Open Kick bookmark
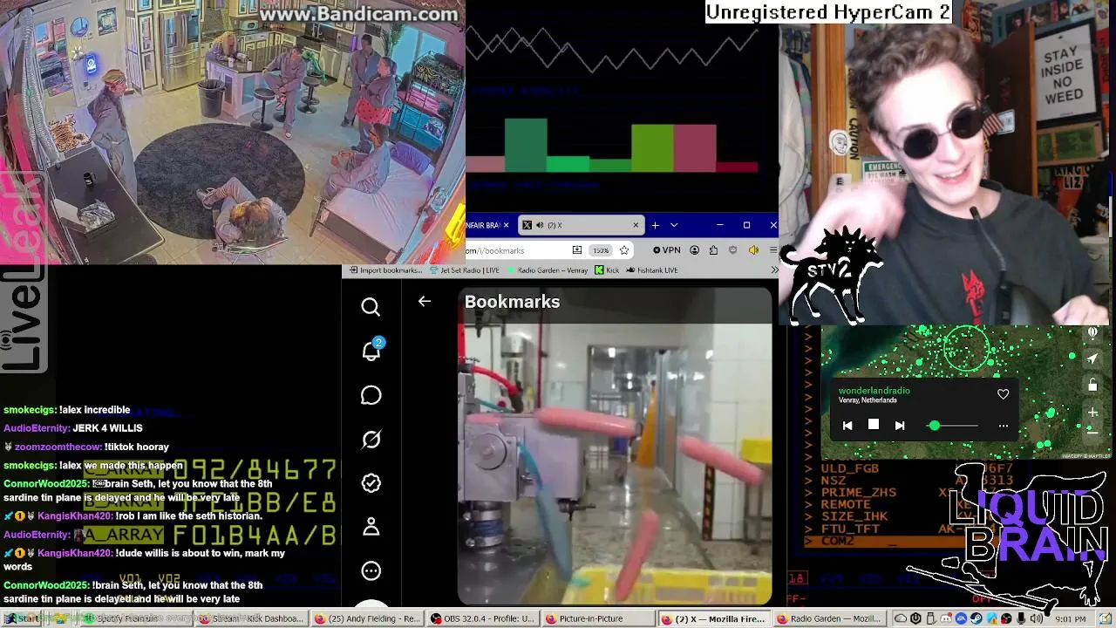The height and width of the screenshot is (628, 1116). 607,270
